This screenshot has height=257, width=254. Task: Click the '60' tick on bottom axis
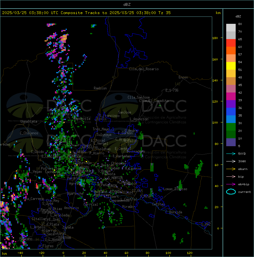pyautogui.click(x=126, y=253)
